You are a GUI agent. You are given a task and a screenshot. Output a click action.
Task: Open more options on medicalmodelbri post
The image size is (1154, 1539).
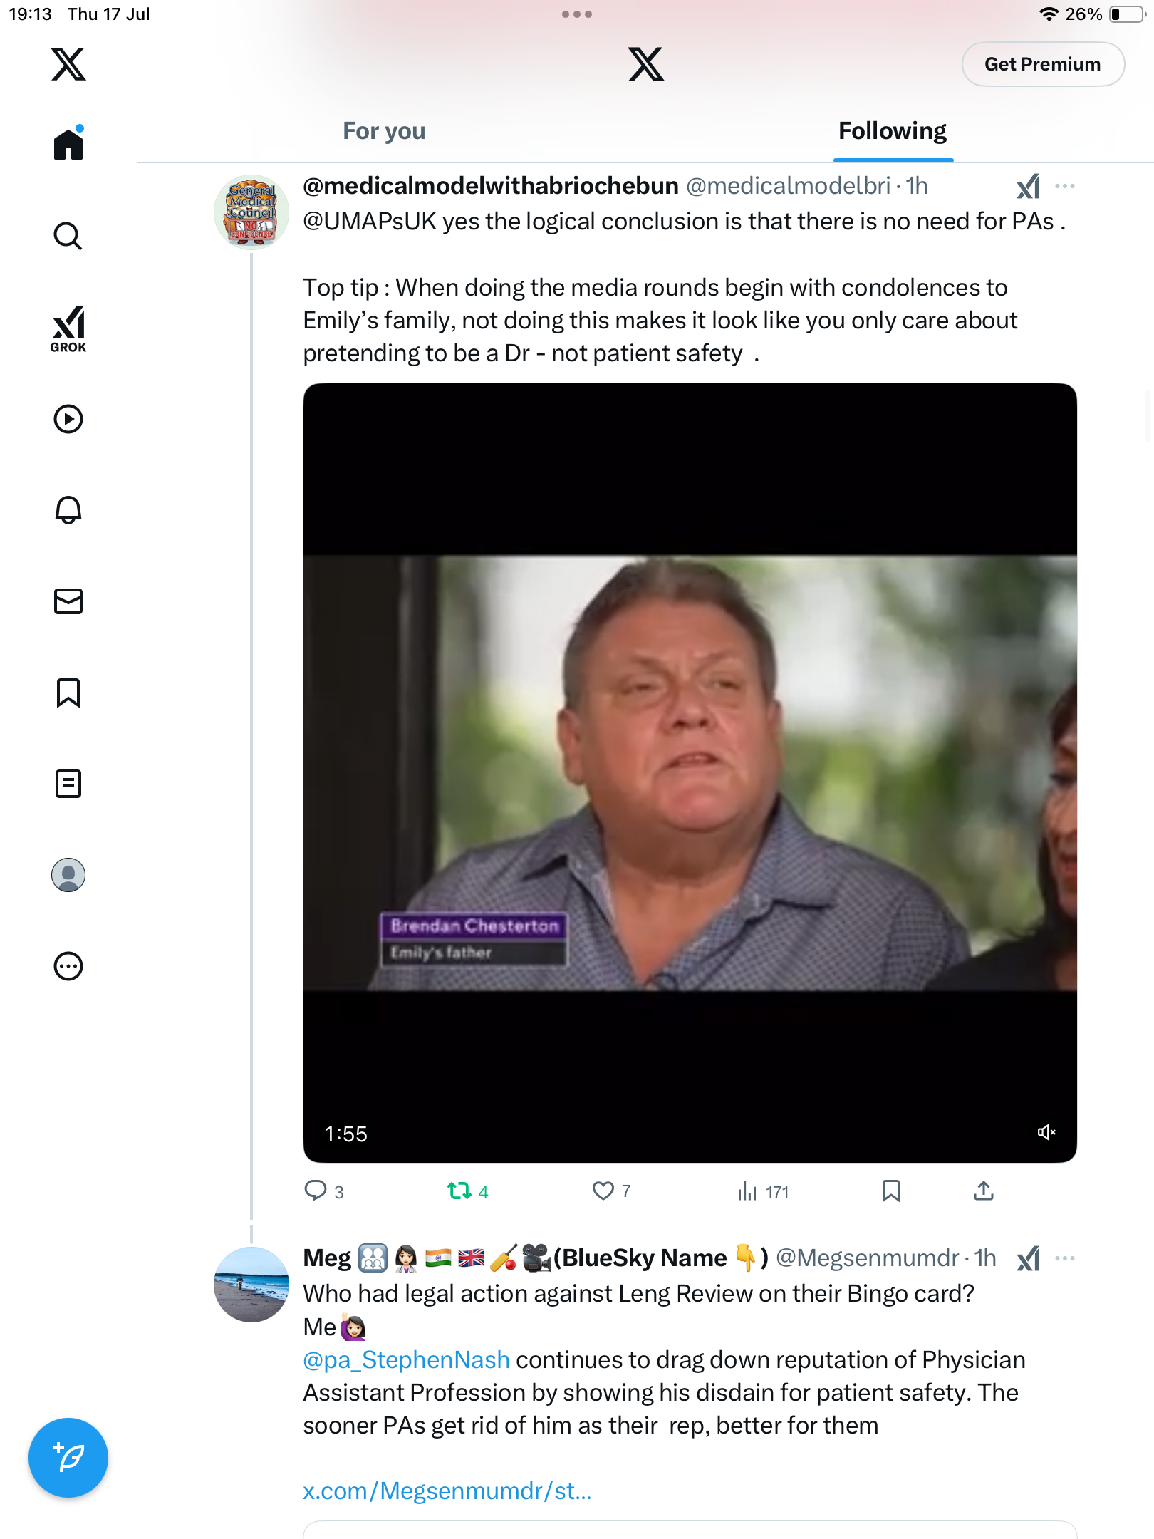pyautogui.click(x=1065, y=186)
